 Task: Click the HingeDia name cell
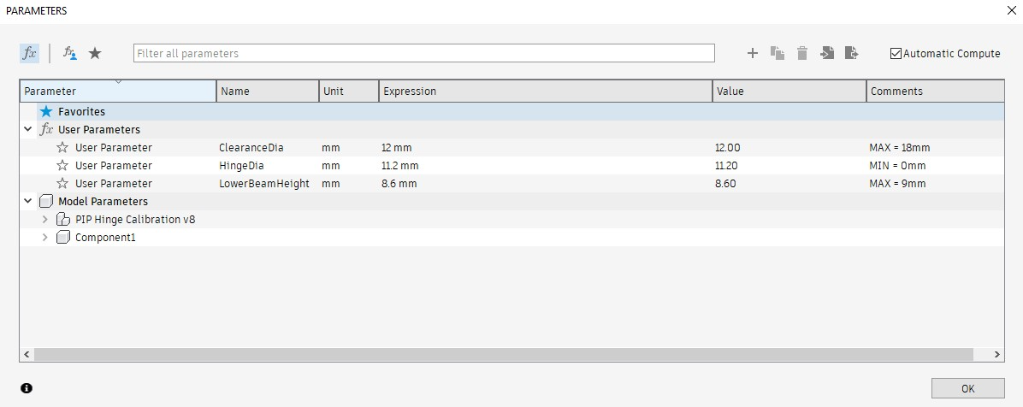point(241,166)
